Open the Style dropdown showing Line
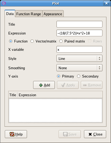This screenshot has width=111, height=143. [x=79, y=59]
